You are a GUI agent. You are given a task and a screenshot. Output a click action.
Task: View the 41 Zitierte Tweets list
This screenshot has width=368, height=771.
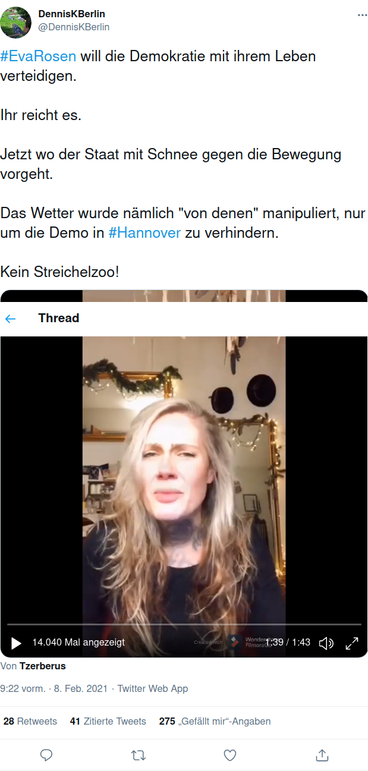point(108,721)
